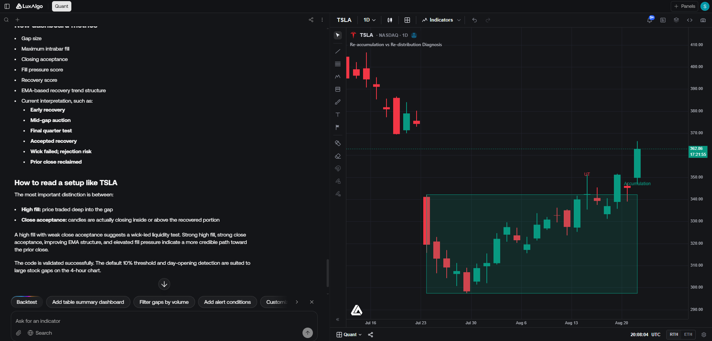Redo the chart action
Viewport: 712px width, 341px height.
[x=488, y=20]
